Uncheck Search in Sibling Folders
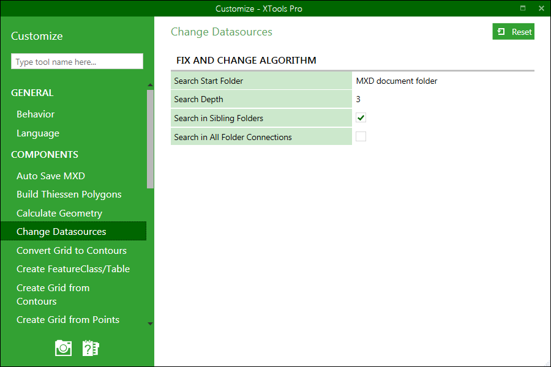The width and height of the screenshot is (551, 367). pos(361,117)
